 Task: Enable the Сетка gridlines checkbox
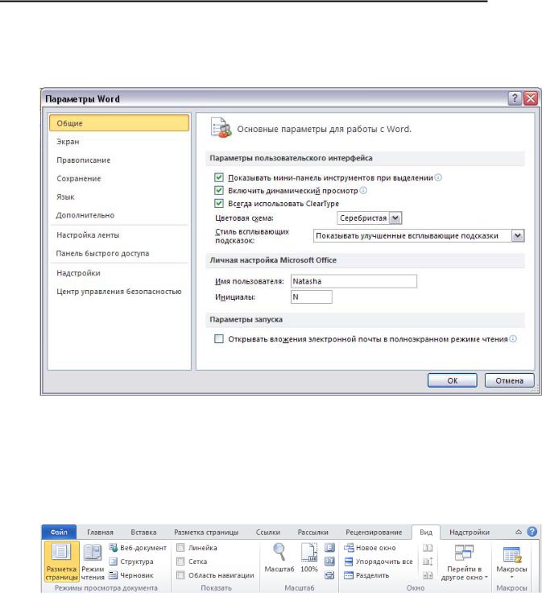pyautogui.click(x=180, y=562)
